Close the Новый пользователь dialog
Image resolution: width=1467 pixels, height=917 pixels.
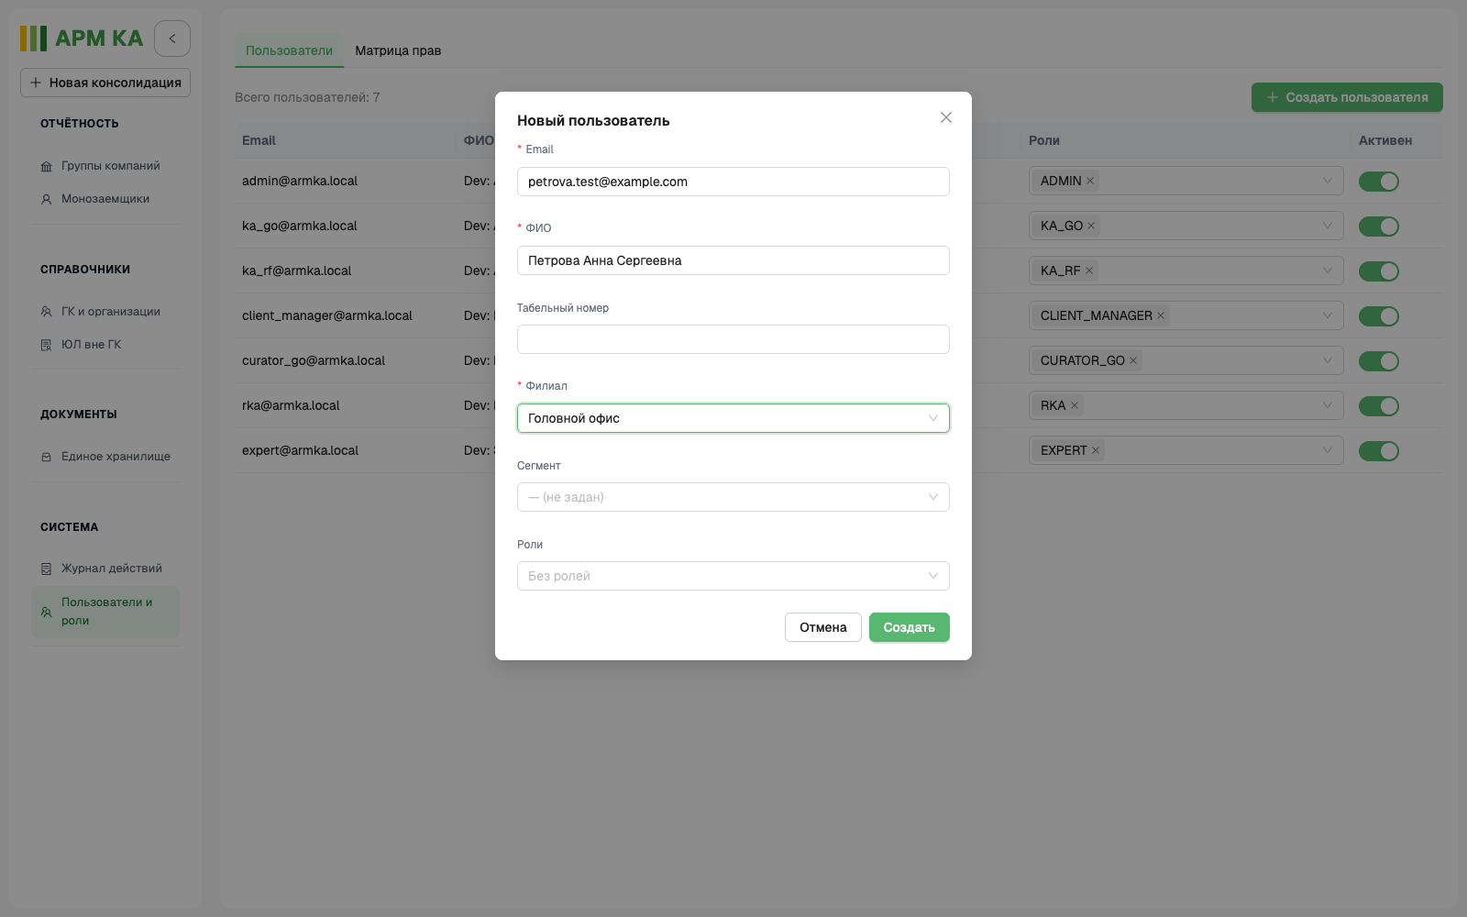[x=946, y=117]
